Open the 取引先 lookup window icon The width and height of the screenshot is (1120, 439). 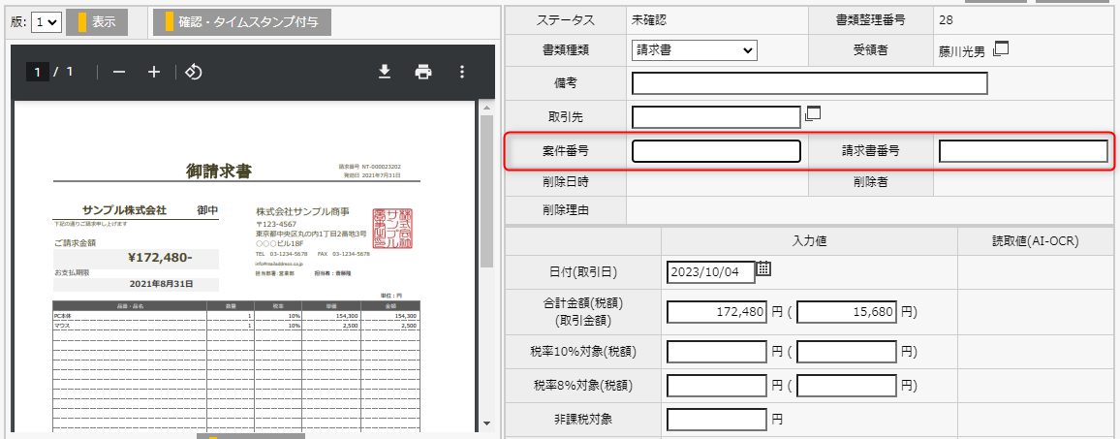(x=814, y=114)
